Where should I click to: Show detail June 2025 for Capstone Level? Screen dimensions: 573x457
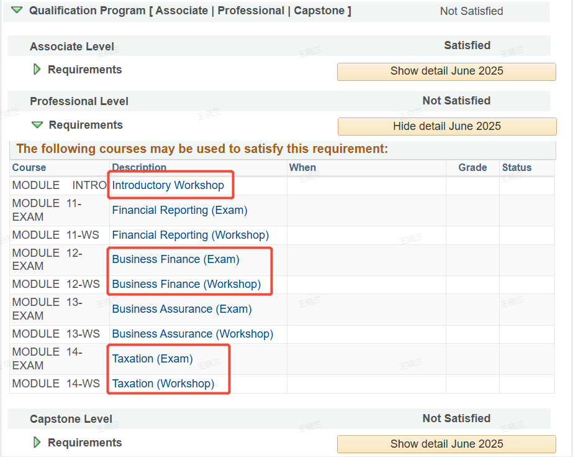point(446,444)
